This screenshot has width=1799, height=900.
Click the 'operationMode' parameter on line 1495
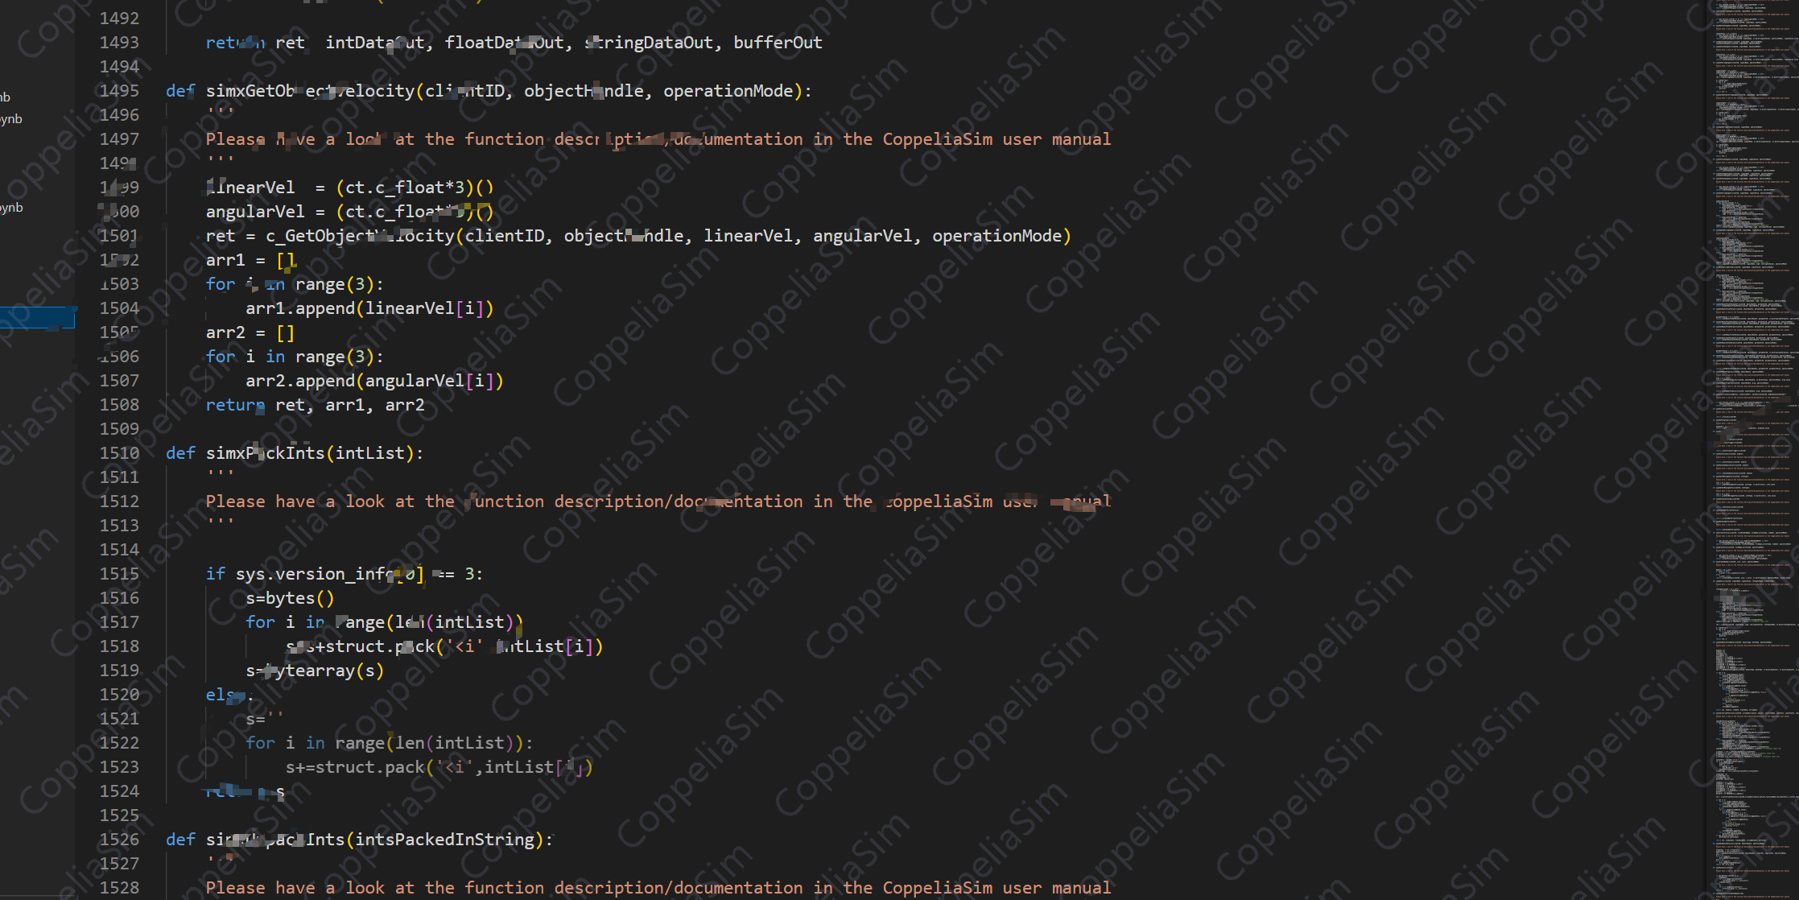point(728,91)
